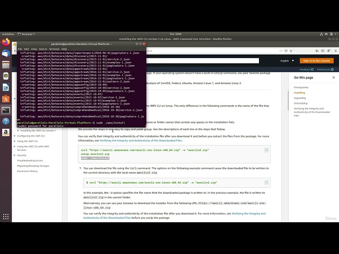Viewport: 339px width, 254px height.
Task: Expand Using the AWS CLI section
Action: click(x=15, y=141)
